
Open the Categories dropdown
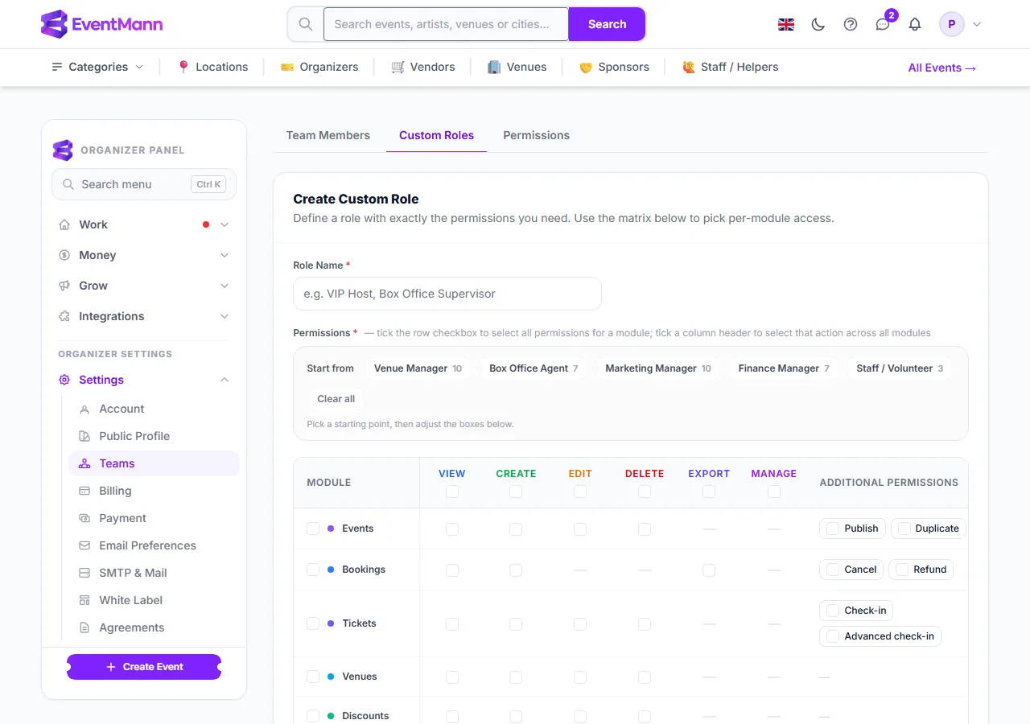tap(97, 67)
